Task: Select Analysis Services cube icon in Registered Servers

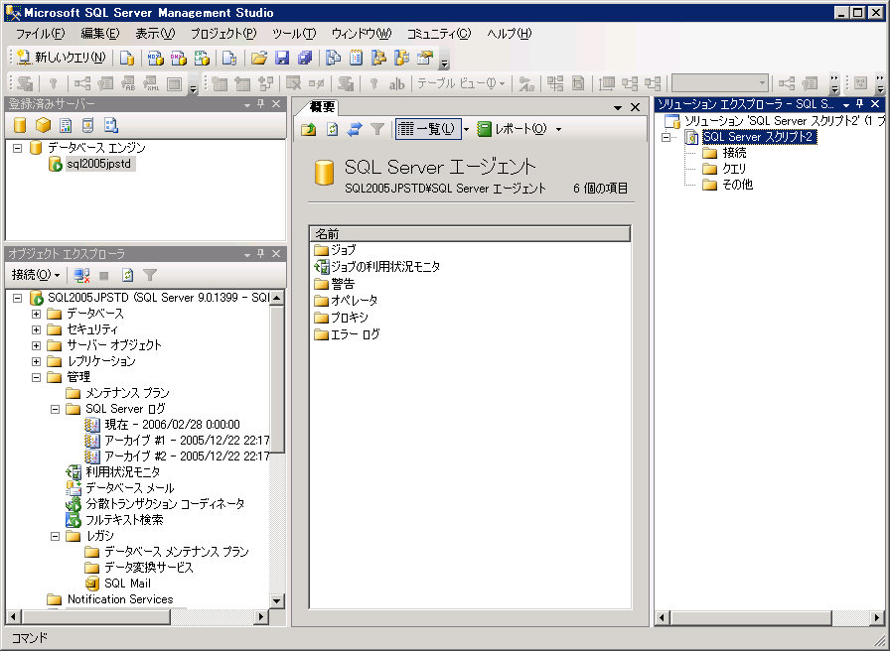Action: point(43,125)
